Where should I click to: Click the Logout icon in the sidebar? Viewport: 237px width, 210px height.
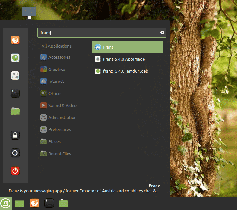[15, 153]
